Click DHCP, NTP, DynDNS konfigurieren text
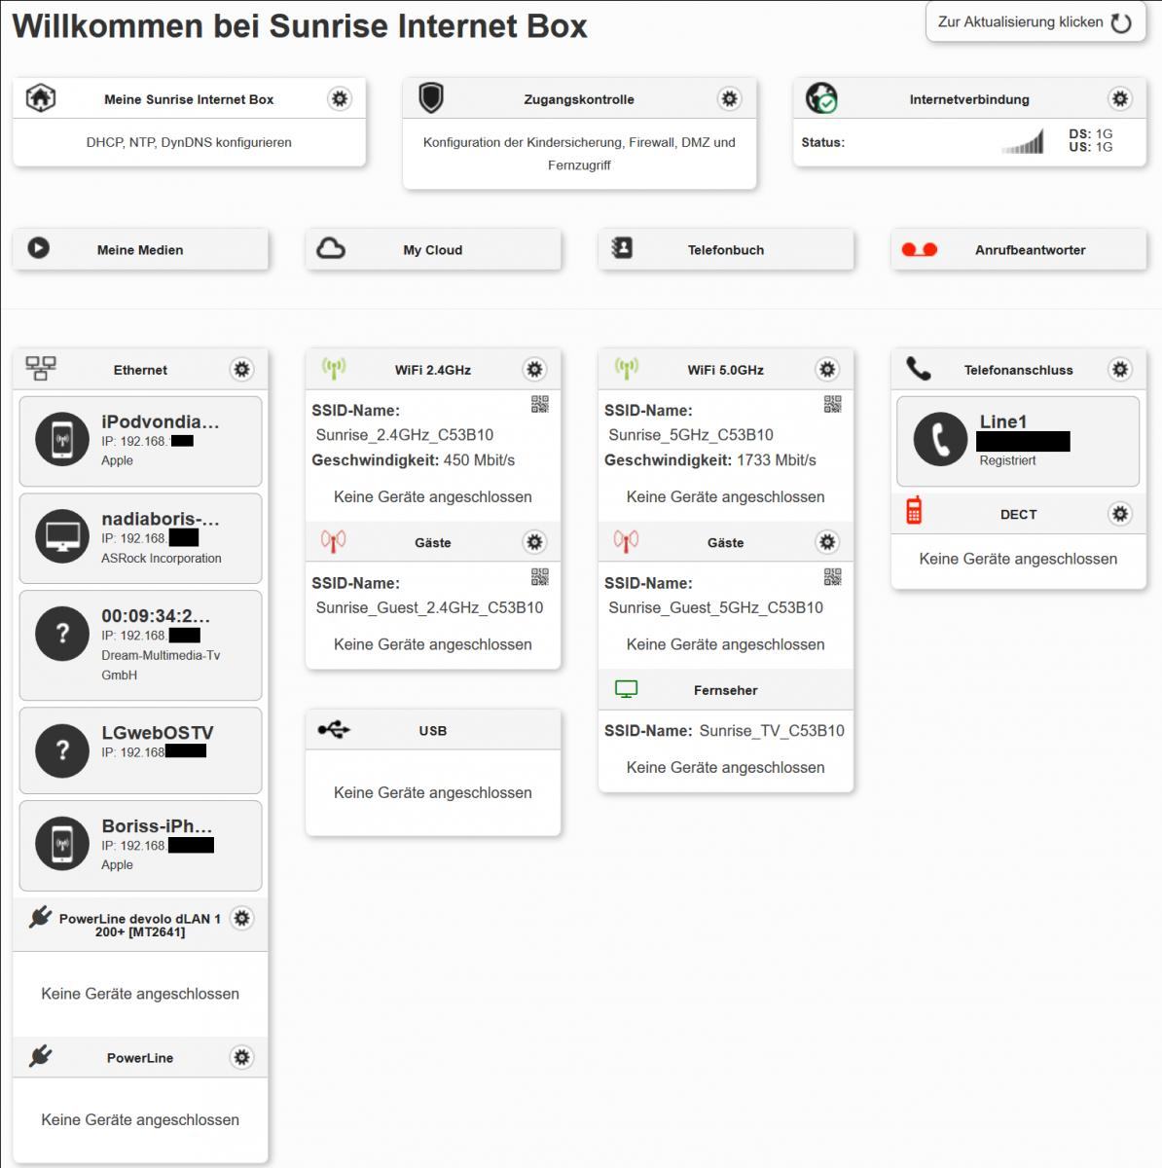 [x=189, y=142]
